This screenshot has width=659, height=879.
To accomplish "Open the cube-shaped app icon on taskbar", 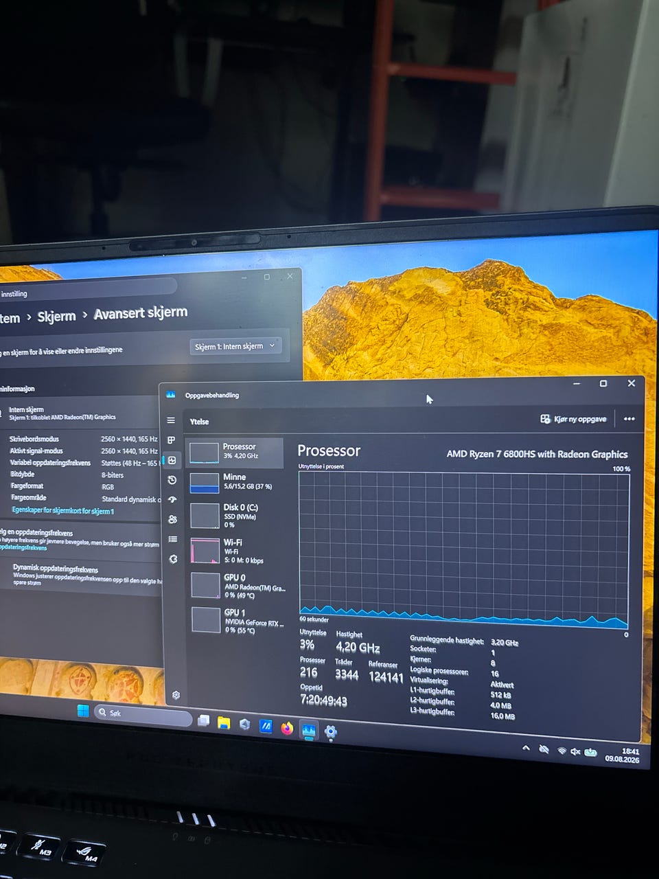I will point(244,724).
